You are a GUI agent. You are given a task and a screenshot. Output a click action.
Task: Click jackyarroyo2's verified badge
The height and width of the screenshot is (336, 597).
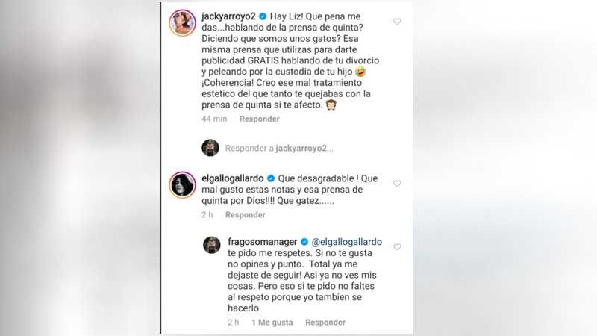tap(263, 16)
